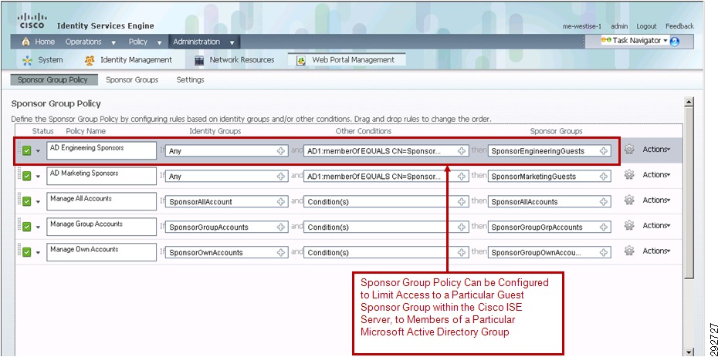Click plus icon in SponsorGroupAccounts identity field
The image size is (718, 357).
point(281,227)
